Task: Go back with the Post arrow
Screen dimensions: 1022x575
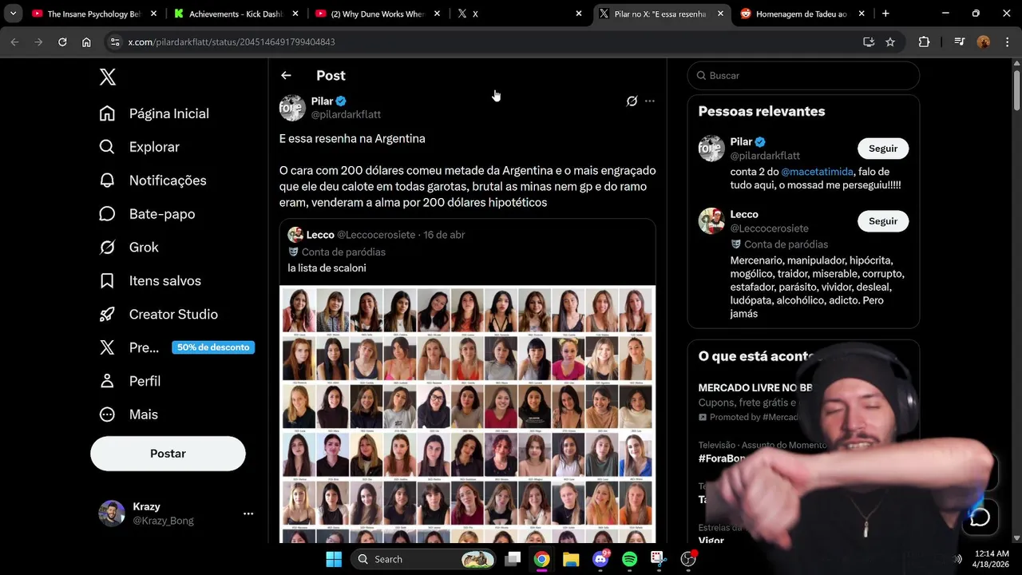Action: click(x=286, y=75)
